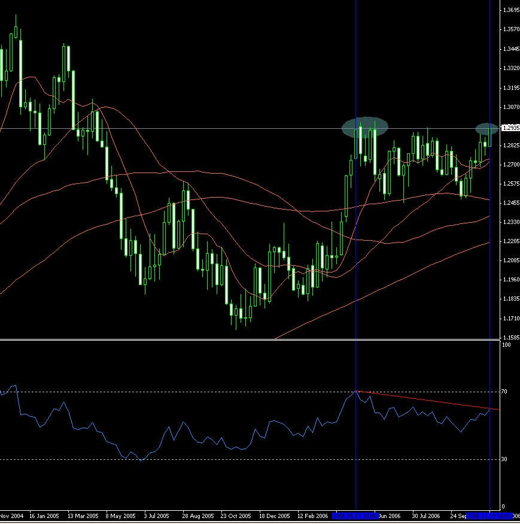Click the 1.2330 price axis value
The width and height of the screenshot is (520, 524).
(x=511, y=222)
